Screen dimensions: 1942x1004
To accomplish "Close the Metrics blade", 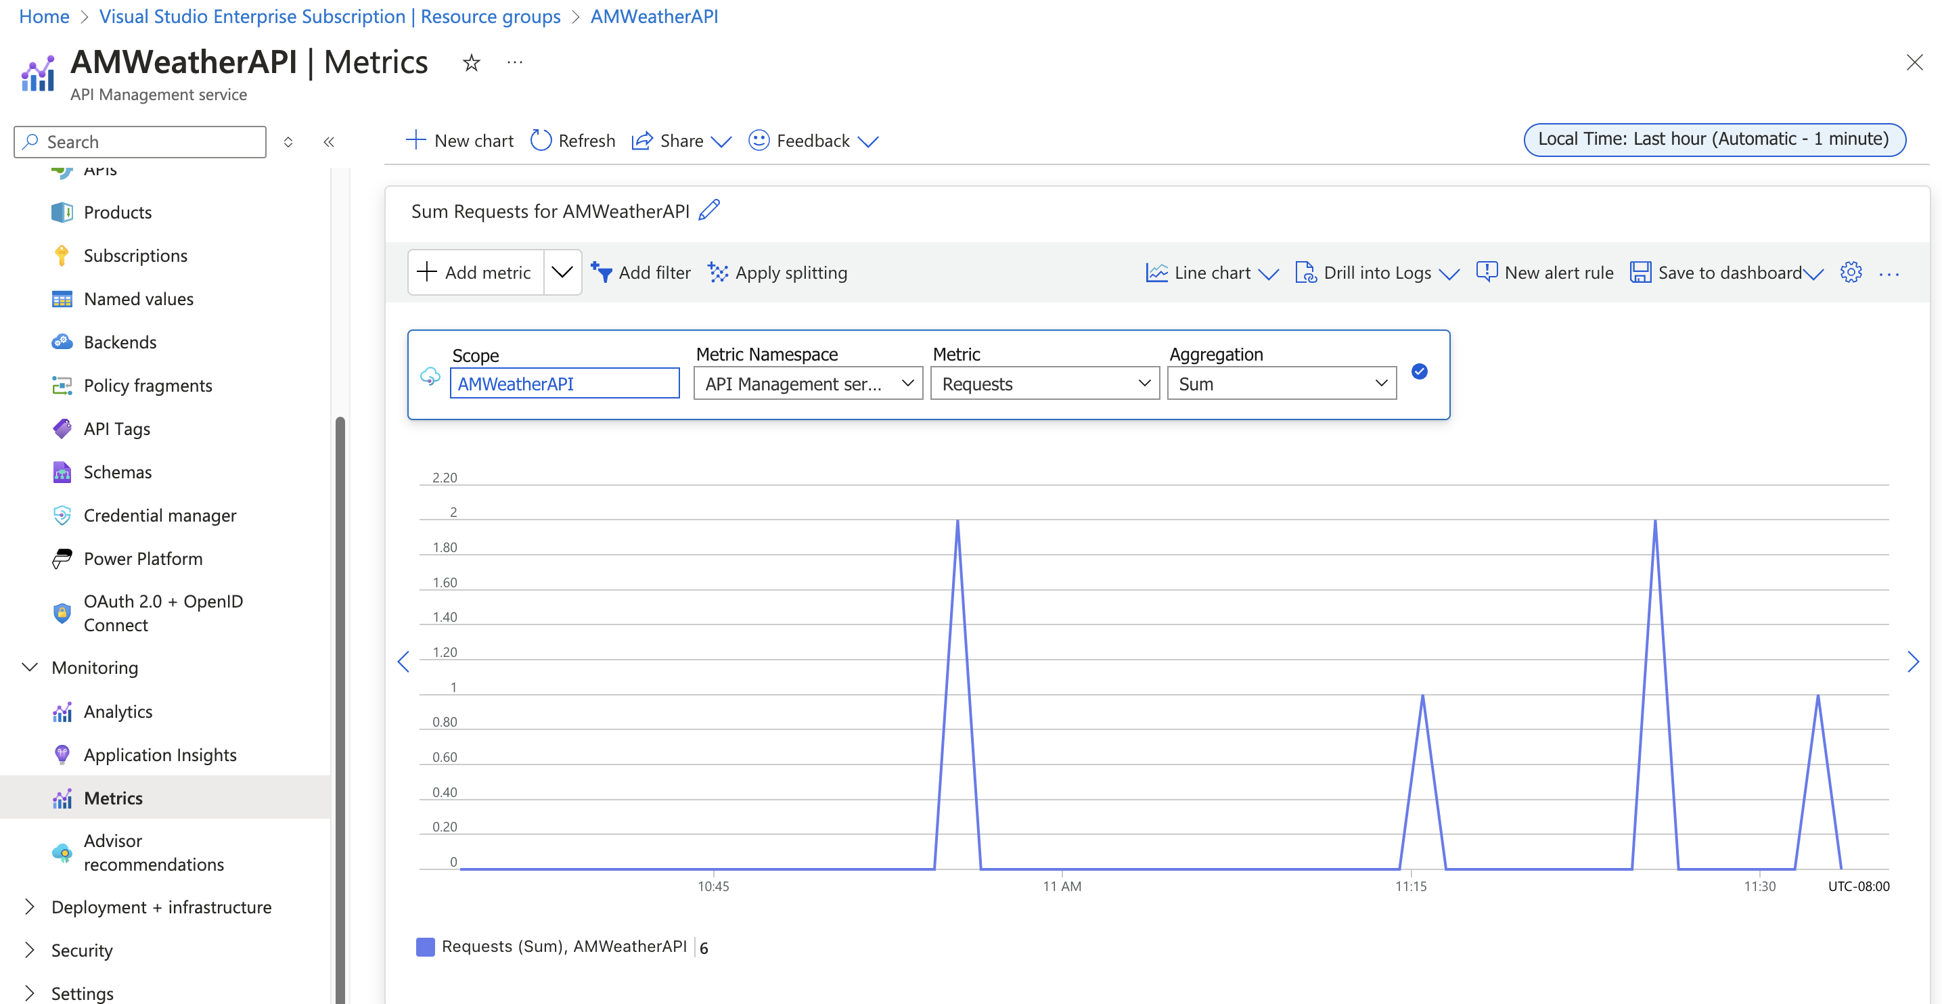I will tap(1914, 62).
